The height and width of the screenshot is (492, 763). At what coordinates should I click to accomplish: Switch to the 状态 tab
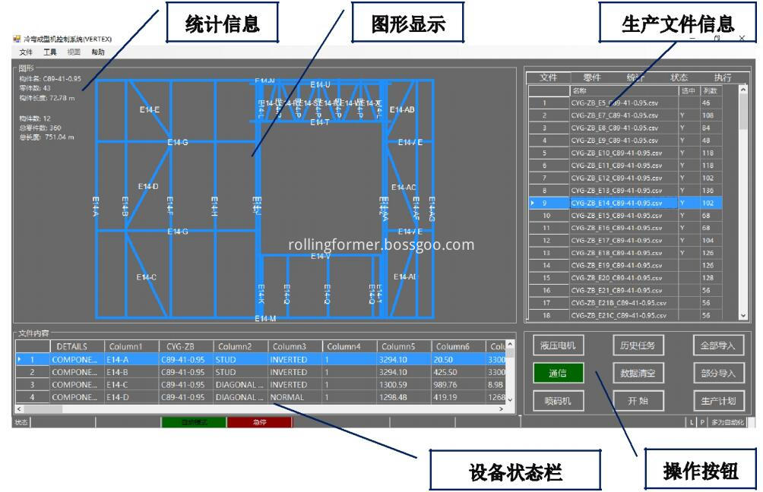(x=679, y=77)
